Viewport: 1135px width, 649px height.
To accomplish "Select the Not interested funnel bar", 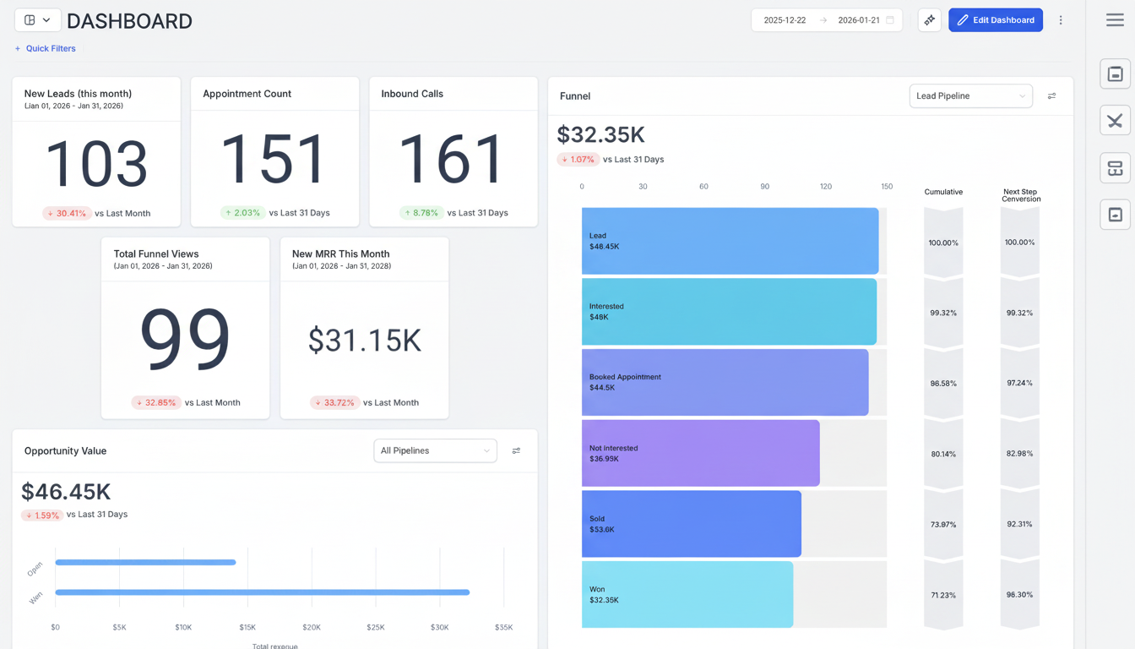I will [701, 453].
